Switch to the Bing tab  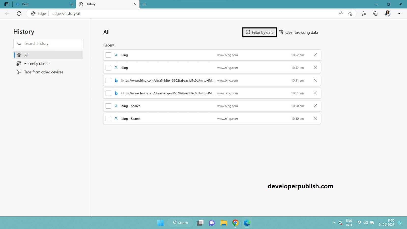(43, 4)
